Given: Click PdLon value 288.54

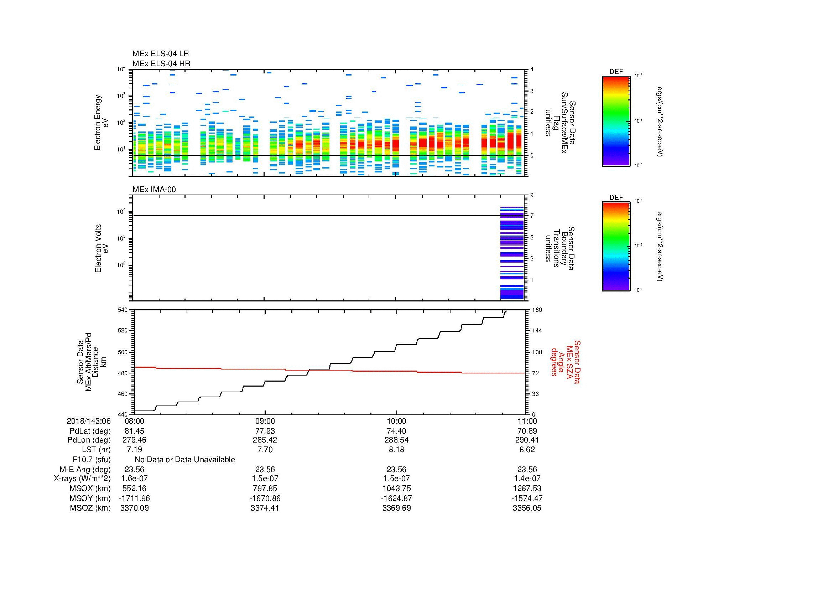Looking at the screenshot, I should [396, 440].
